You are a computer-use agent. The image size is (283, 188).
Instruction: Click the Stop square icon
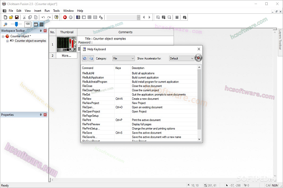tap(177, 17)
